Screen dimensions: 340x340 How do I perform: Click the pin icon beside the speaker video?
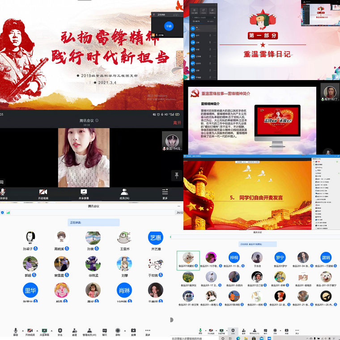177,175
